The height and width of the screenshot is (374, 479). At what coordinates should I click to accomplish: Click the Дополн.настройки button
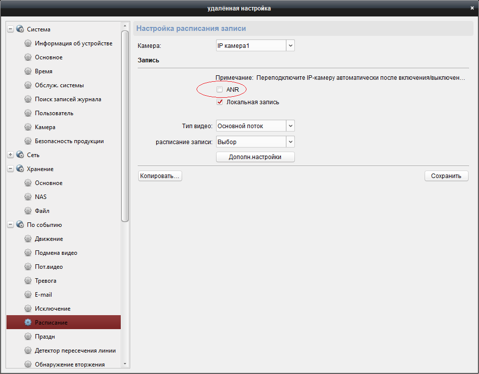point(255,157)
